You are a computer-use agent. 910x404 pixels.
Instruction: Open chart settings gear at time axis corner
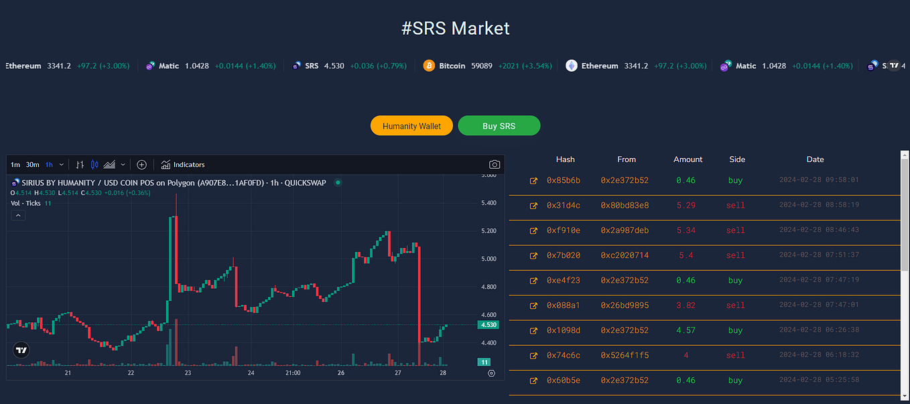(492, 373)
